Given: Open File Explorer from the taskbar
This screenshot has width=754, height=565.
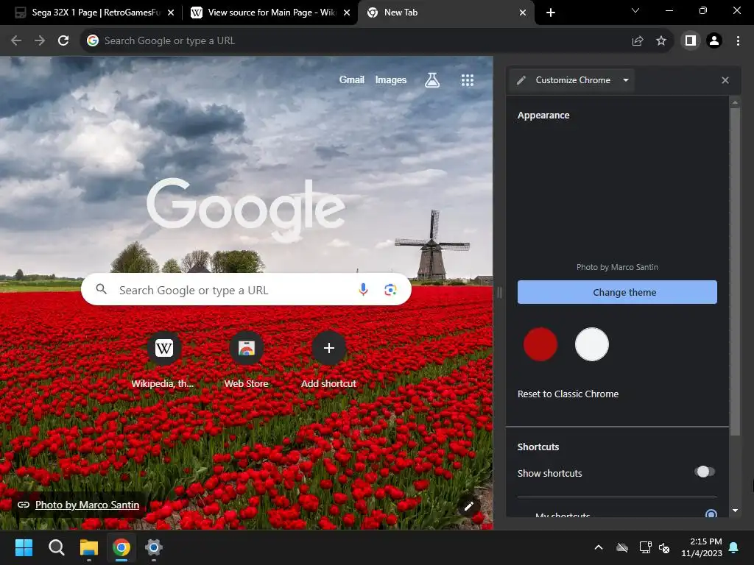Looking at the screenshot, I should (89, 547).
